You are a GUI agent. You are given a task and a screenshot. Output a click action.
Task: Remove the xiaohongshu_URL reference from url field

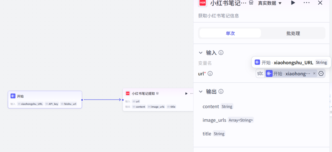314,73
